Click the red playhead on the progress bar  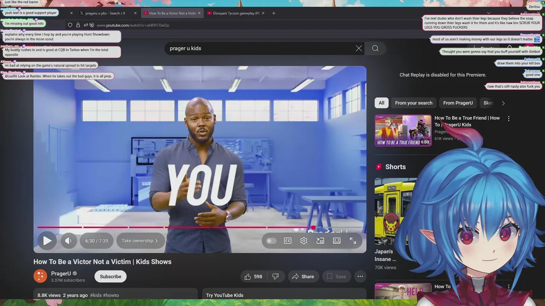pyautogui.click(x=313, y=227)
